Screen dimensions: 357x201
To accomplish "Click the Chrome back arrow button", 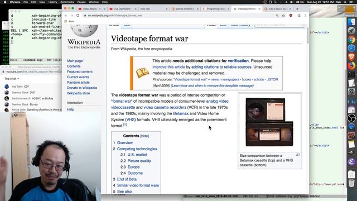I will [66, 16].
